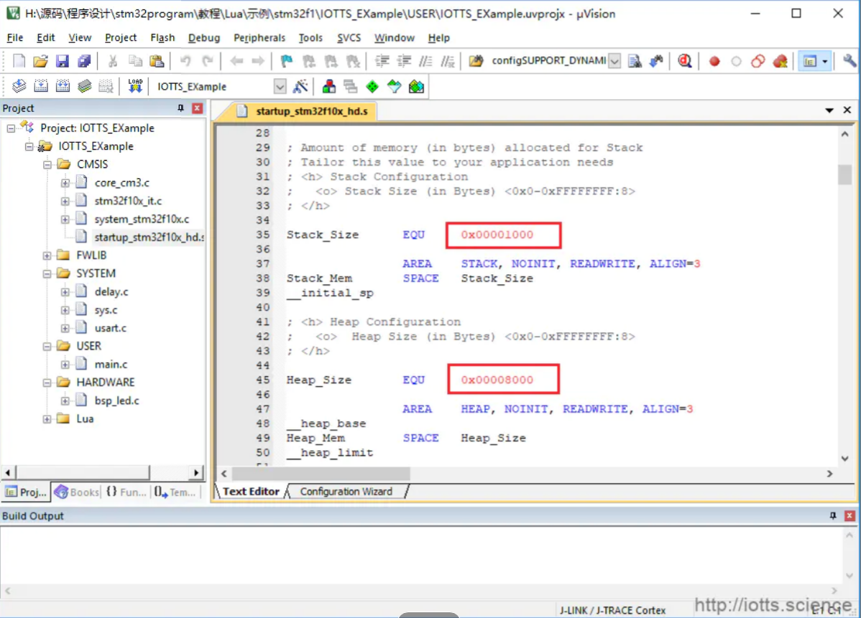
Task: Expand the FWLIB folder group
Action: (47, 256)
